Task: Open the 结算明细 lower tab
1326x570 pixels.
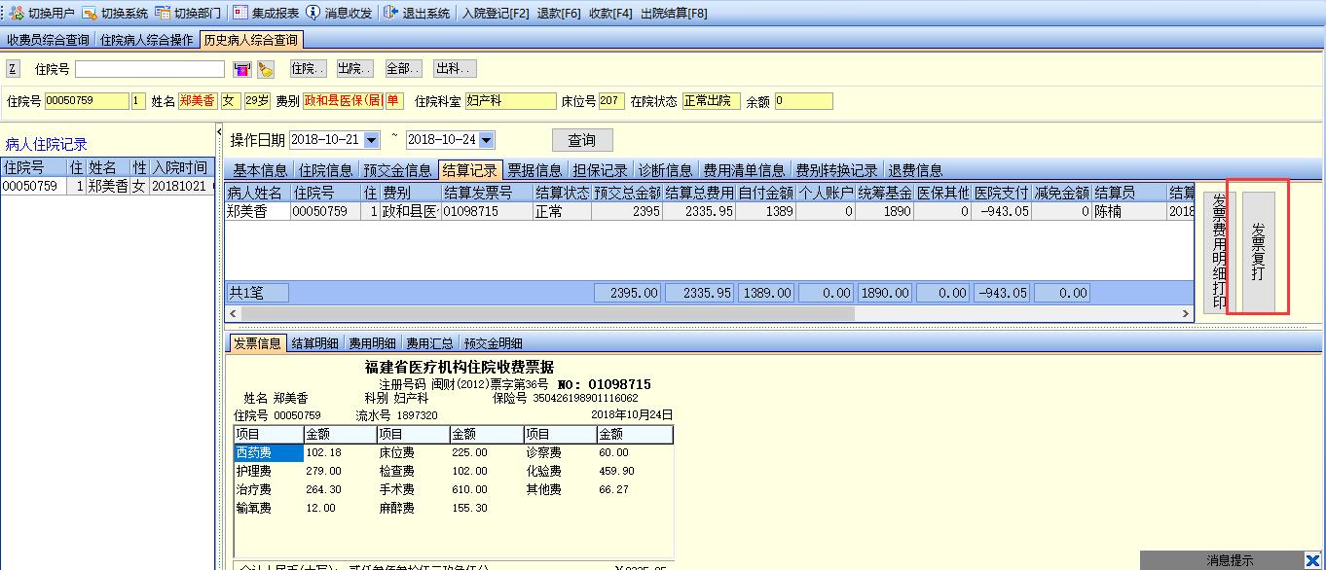Action: (314, 343)
